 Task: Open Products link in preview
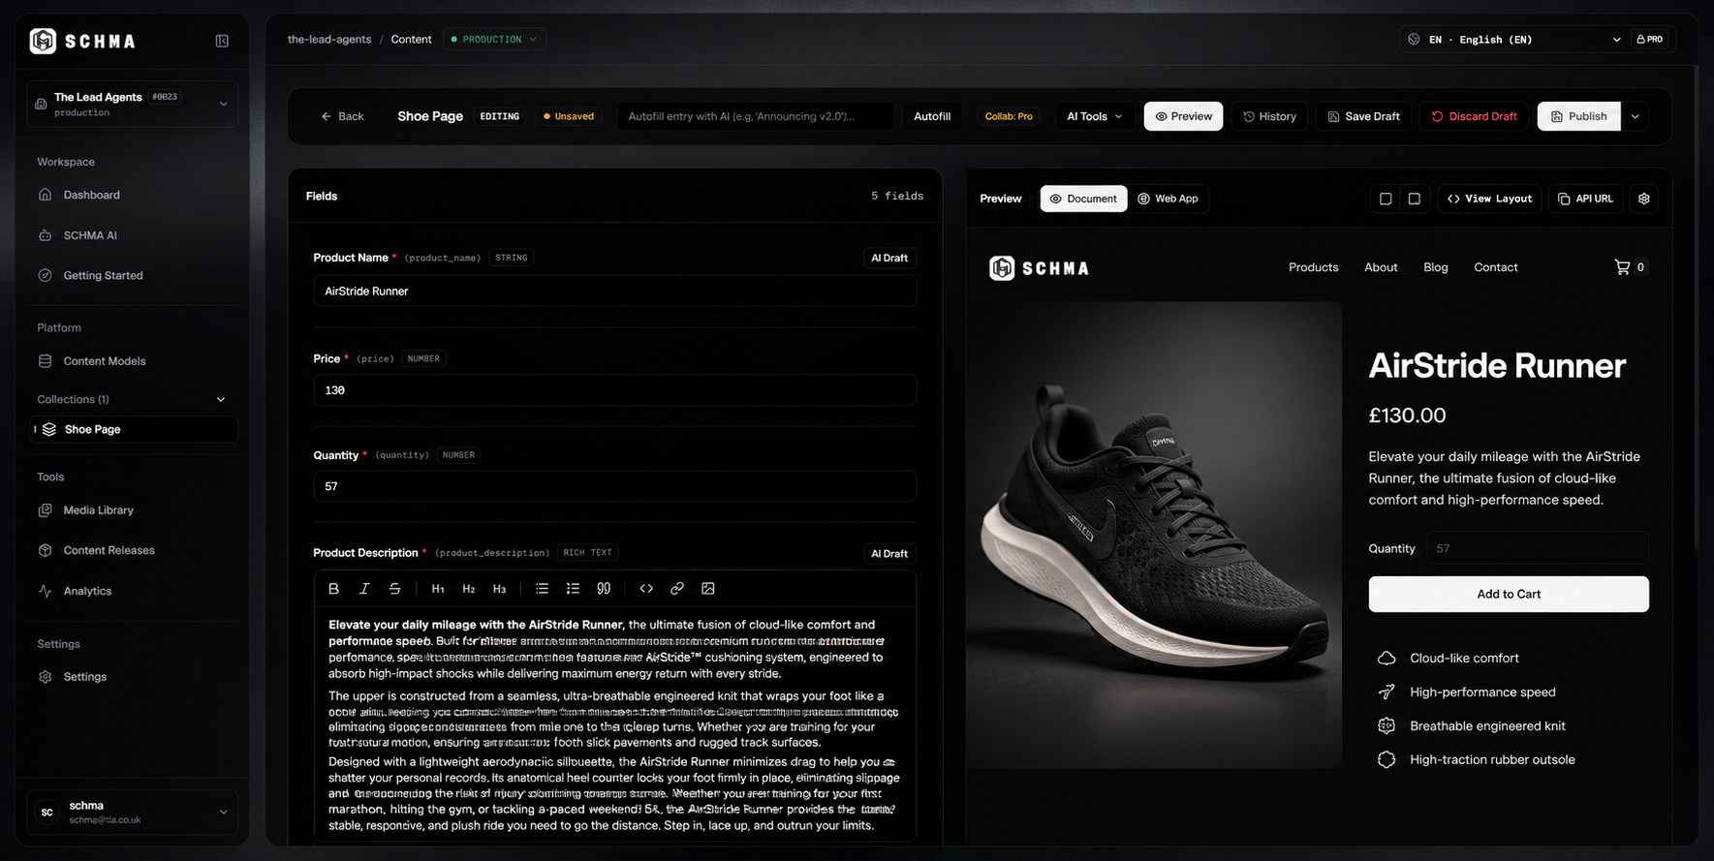coord(1313,267)
